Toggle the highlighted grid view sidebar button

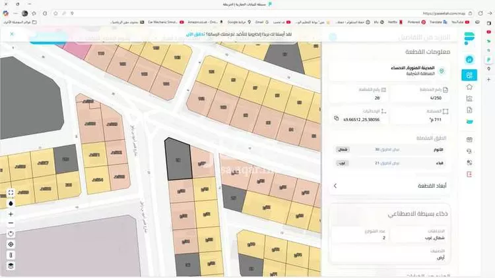click(x=469, y=75)
